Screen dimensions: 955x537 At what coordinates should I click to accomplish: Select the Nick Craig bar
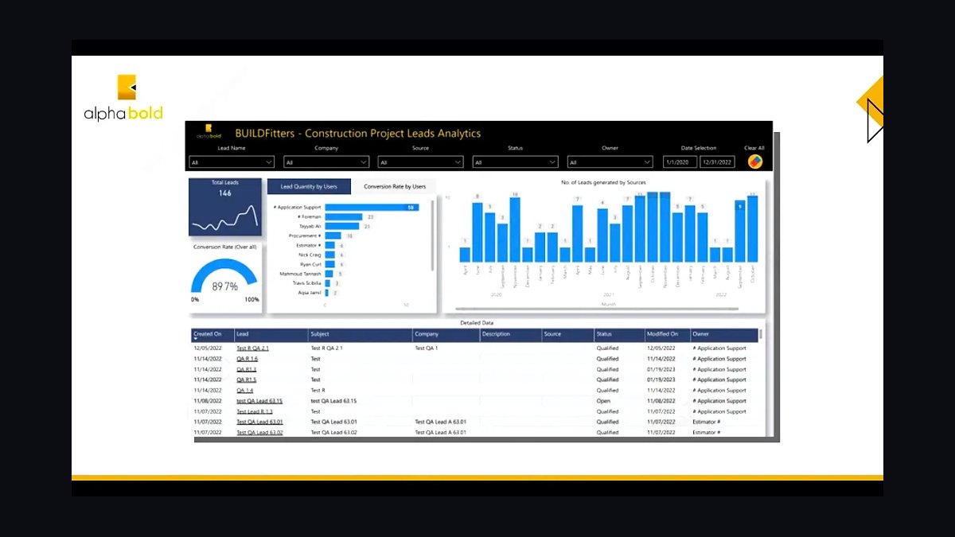329,255
